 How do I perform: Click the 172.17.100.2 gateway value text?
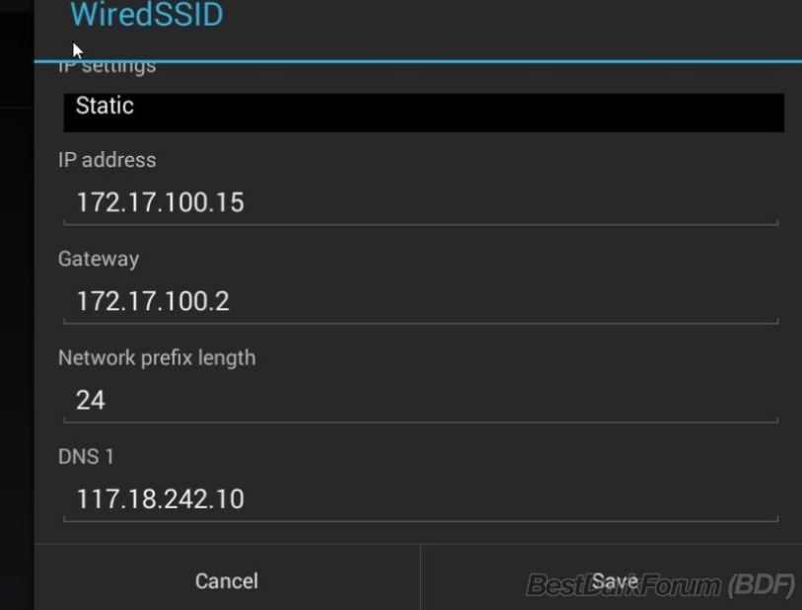153,301
